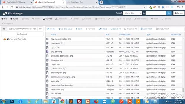Viewport: 185px width, 104px height.
Task: Click the home icon beside path field
Action: (x=4, y=29)
